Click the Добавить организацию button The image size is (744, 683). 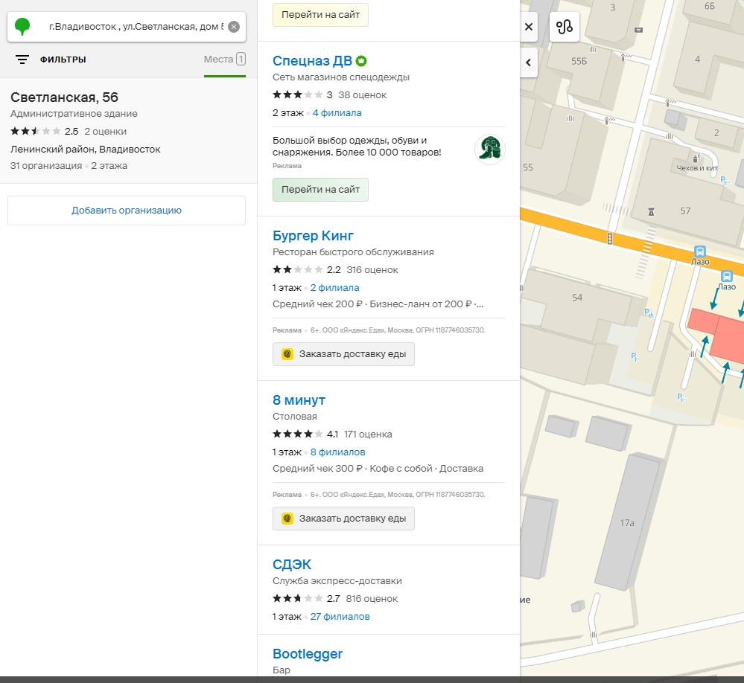click(x=127, y=211)
